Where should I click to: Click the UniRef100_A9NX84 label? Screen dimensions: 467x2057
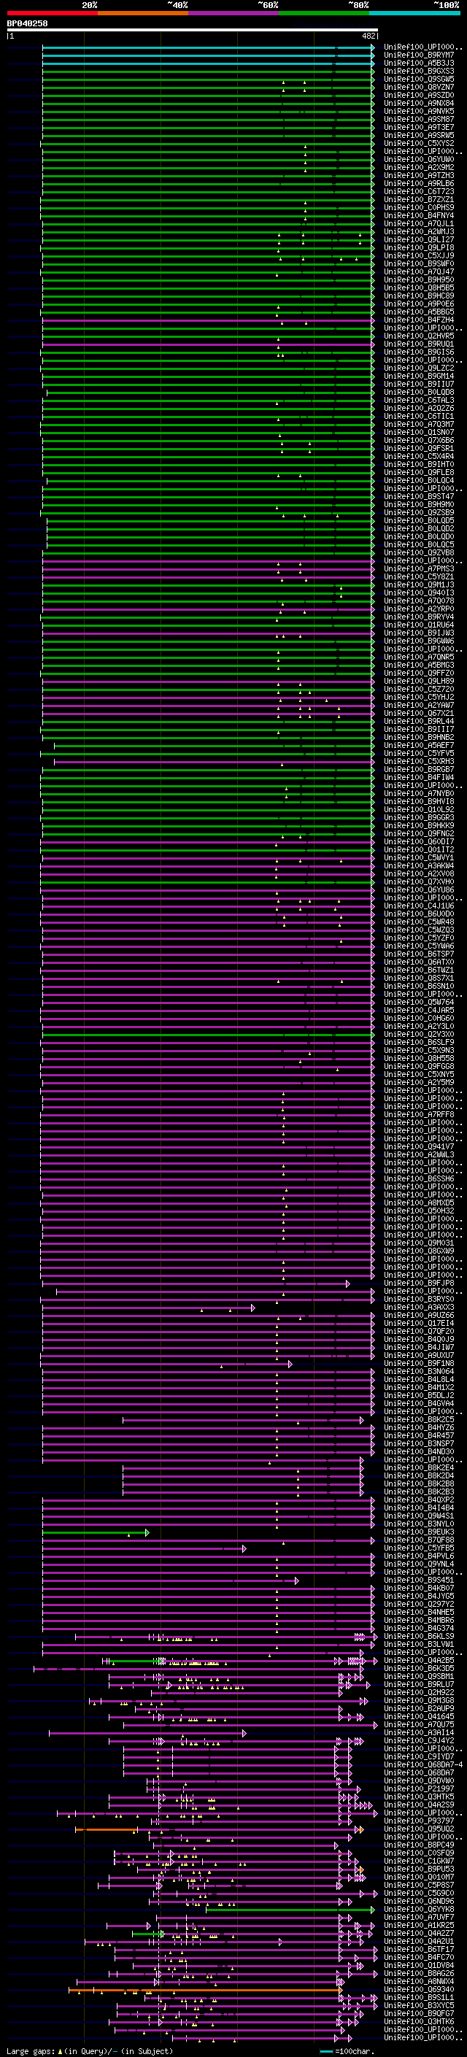[x=419, y=103]
